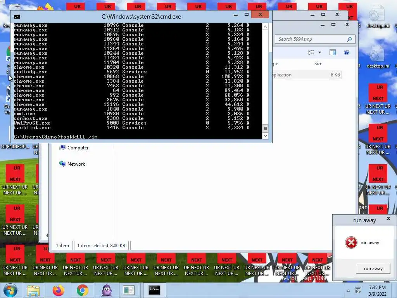397x298 pixels.
Task: Click the Search 5994.tmp input field
Action: coord(315,39)
